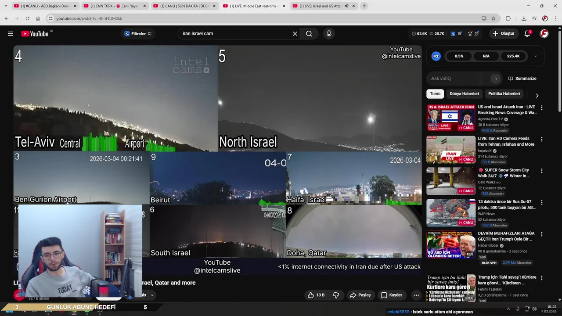The height and width of the screenshot is (316, 562).
Task: Select the 0.5% vidIQ metric pill
Action: 459,56
